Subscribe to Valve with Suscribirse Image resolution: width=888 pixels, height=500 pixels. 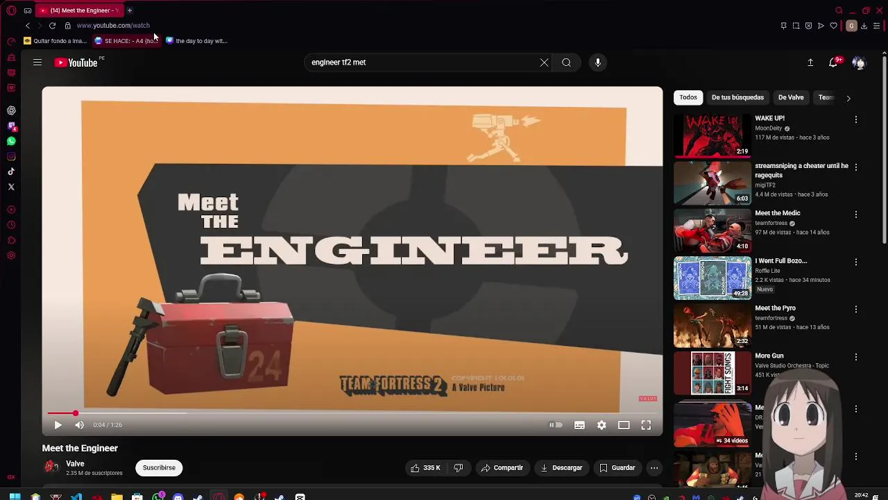(x=159, y=468)
